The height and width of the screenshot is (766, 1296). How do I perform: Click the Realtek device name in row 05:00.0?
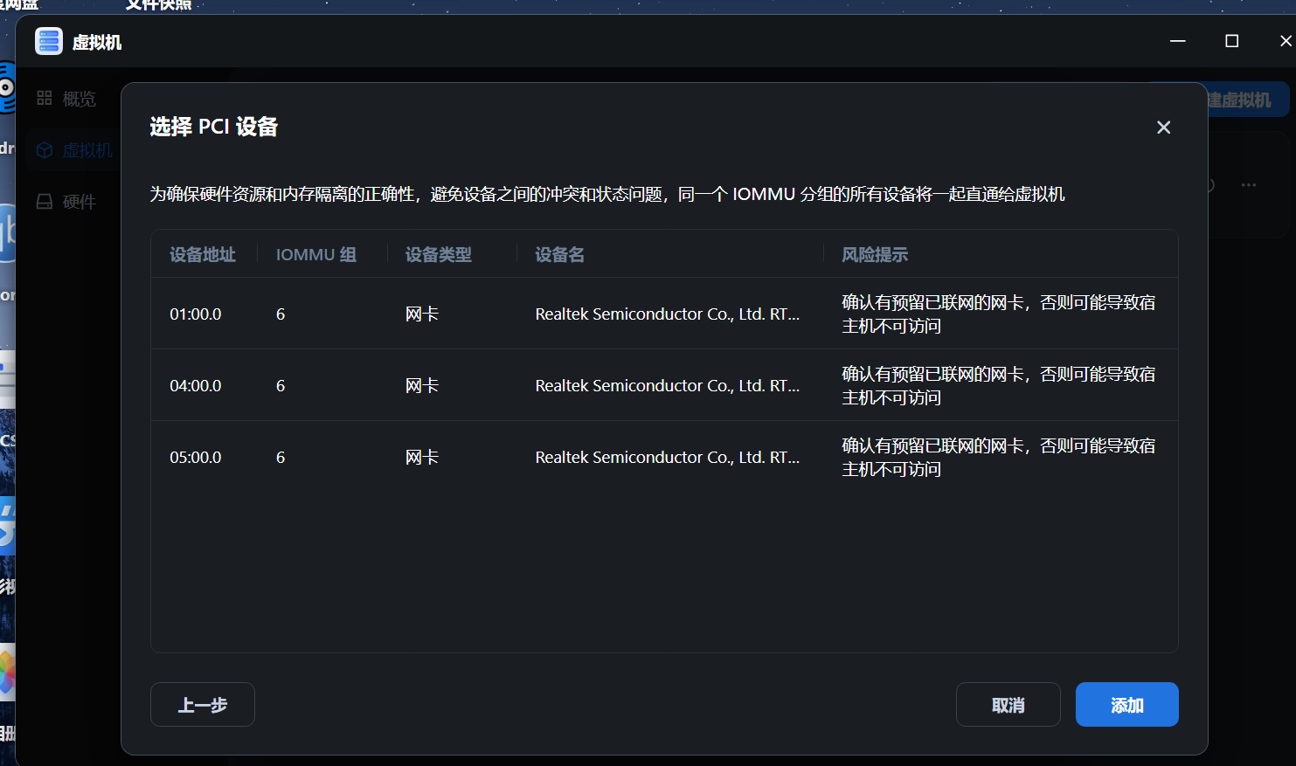[x=668, y=458]
